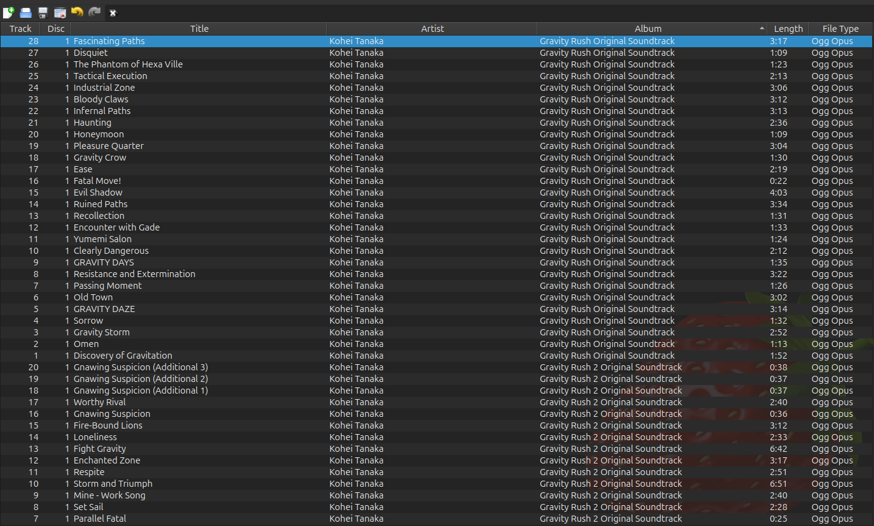Image resolution: width=874 pixels, height=526 pixels.
Task: Sort playlist by Track column
Action: pos(20,29)
